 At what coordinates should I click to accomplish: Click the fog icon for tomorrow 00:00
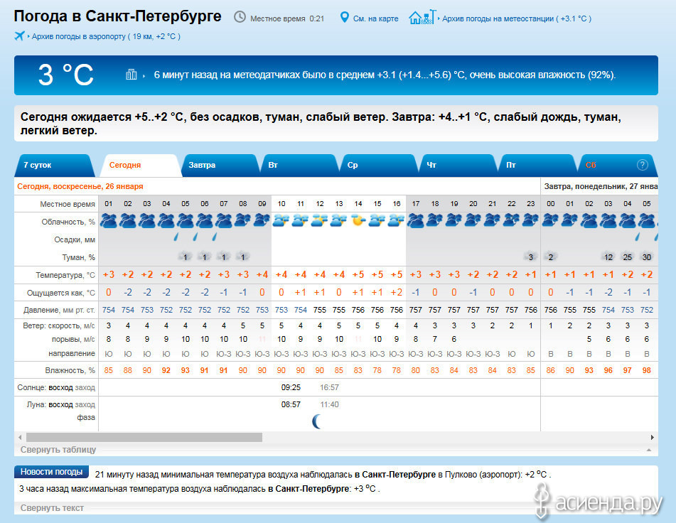551,257
